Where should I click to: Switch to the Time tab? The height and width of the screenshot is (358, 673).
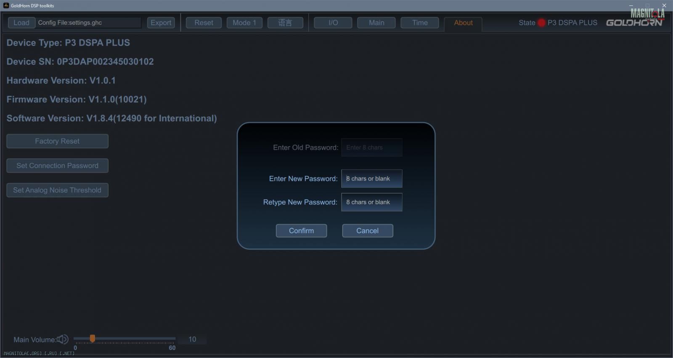[x=420, y=23]
